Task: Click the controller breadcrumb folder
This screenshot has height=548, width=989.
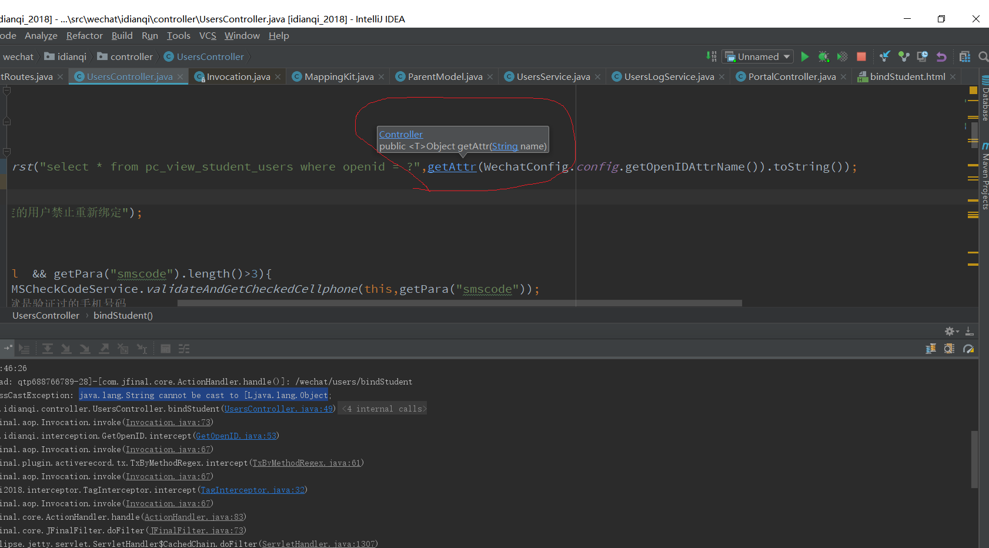Action: pyautogui.click(x=125, y=56)
